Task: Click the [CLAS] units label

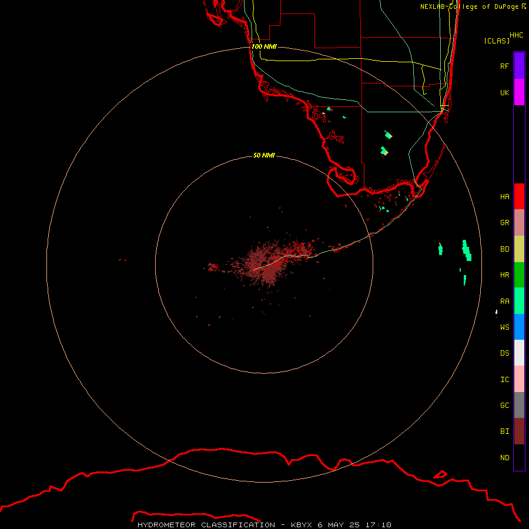Action: click(497, 41)
